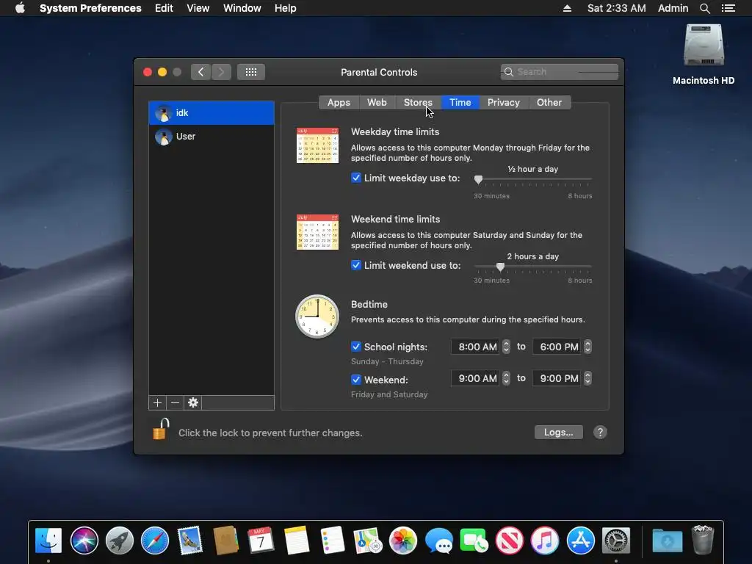Remove selected user with minus button

click(x=175, y=403)
